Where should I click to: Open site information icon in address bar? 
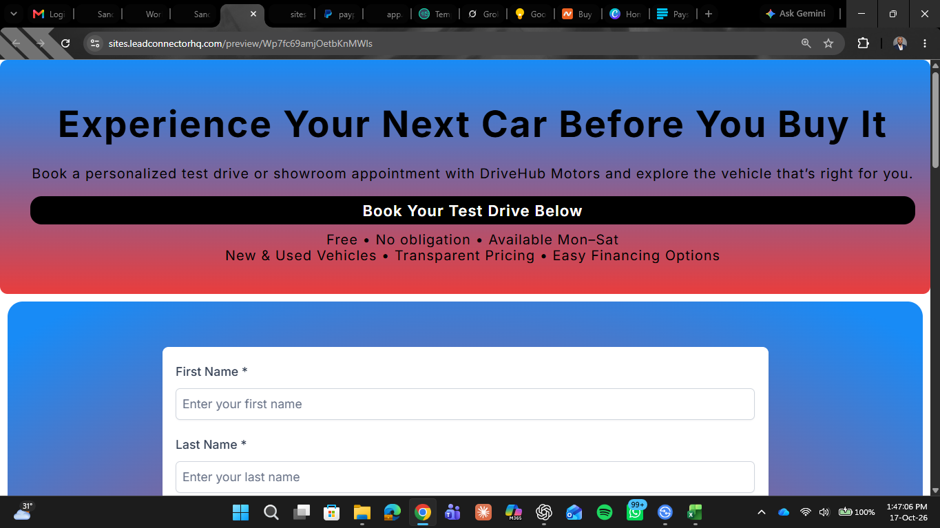[95, 43]
